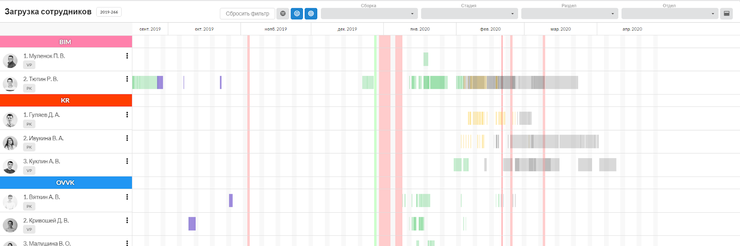Open the three-dot menu for Тютин Р. В.
Viewport: 740px width, 246px height.
pos(127,79)
